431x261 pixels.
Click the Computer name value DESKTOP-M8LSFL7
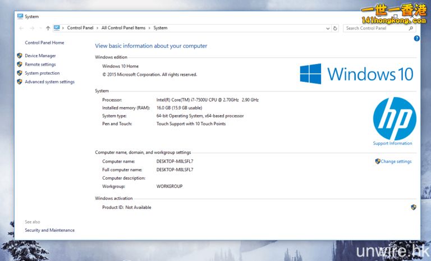point(175,162)
